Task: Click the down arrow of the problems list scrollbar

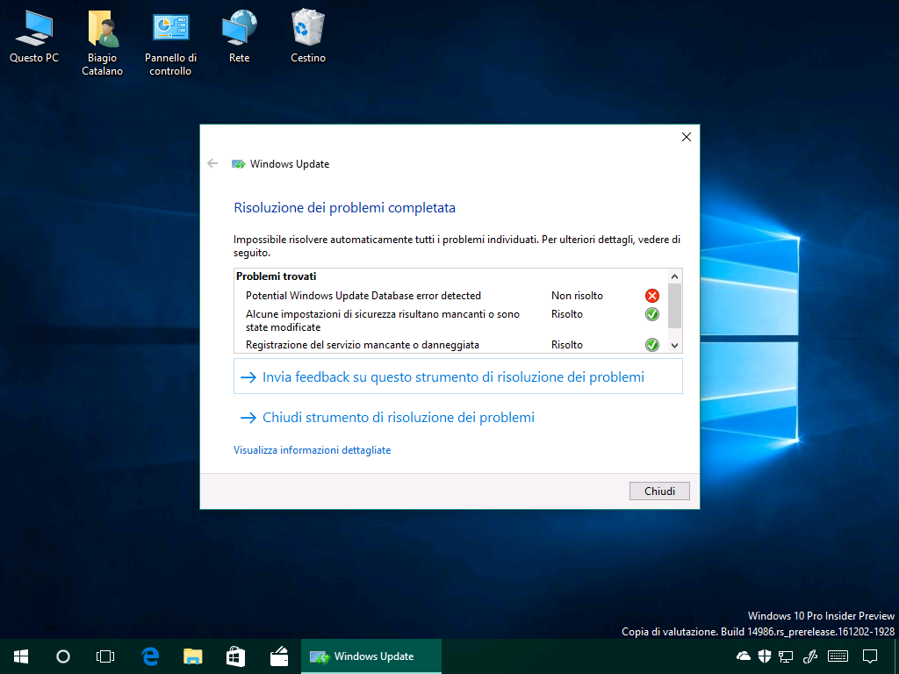Action: [x=675, y=346]
